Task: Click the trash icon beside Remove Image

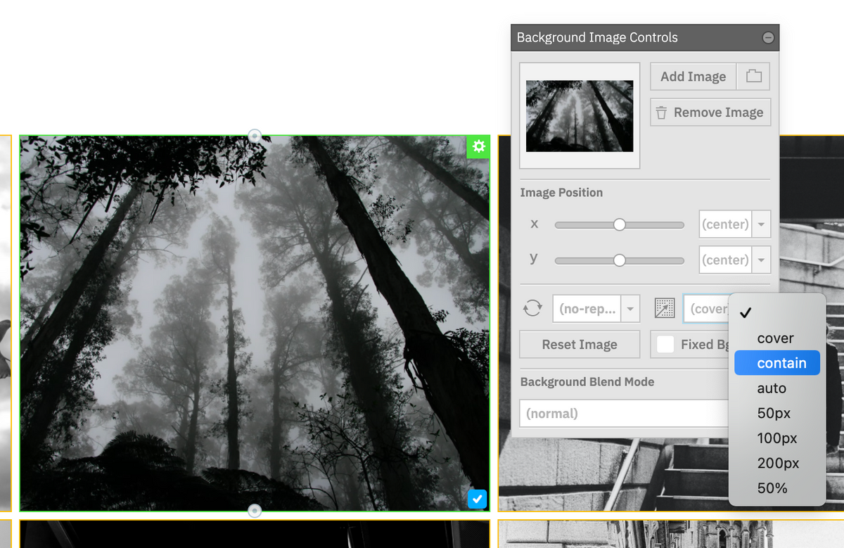Action: click(661, 112)
